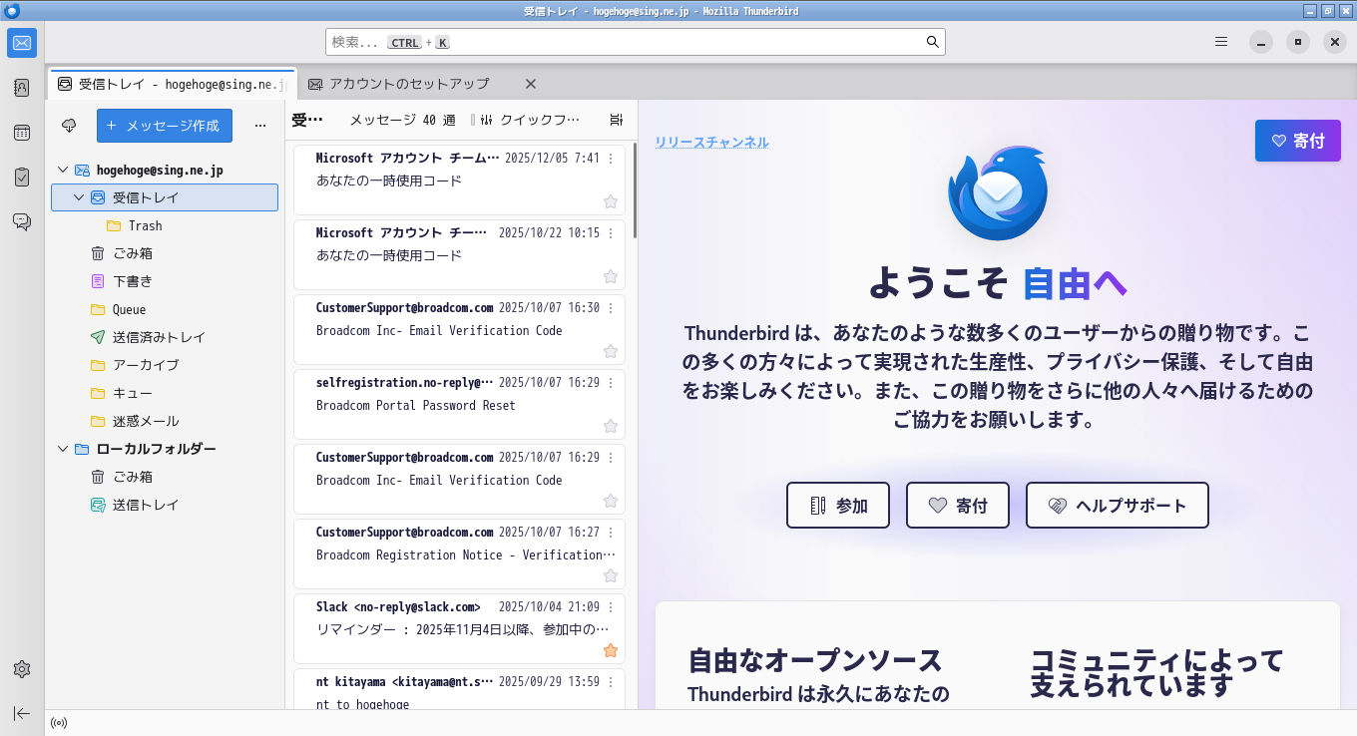Click the メッセージ作成 compose button
This screenshot has height=736, width=1357.
pos(165,126)
